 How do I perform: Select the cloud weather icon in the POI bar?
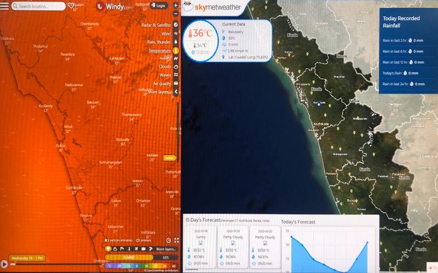[115, 249]
